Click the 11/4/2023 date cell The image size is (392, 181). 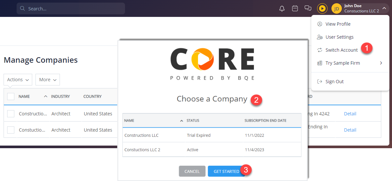[255, 150]
